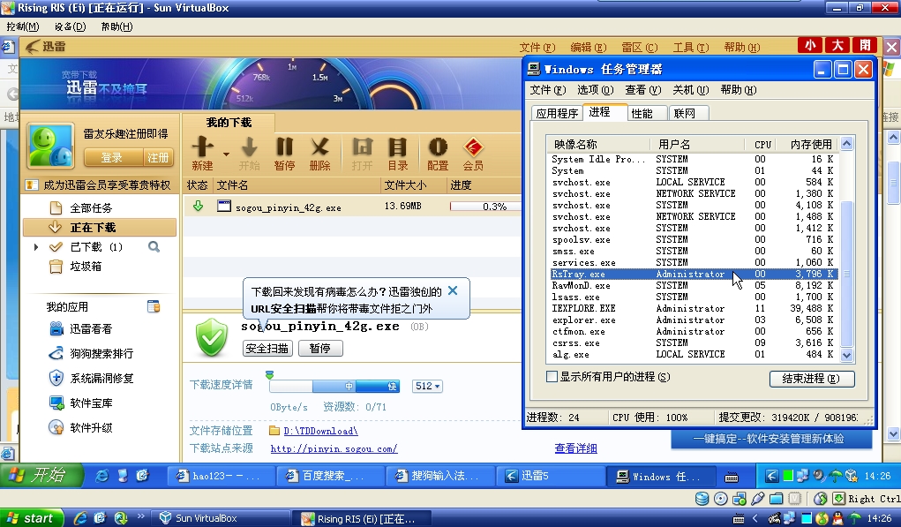
Task: Click the 暂停 button beside 安全扫描
Action: click(320, 349)
